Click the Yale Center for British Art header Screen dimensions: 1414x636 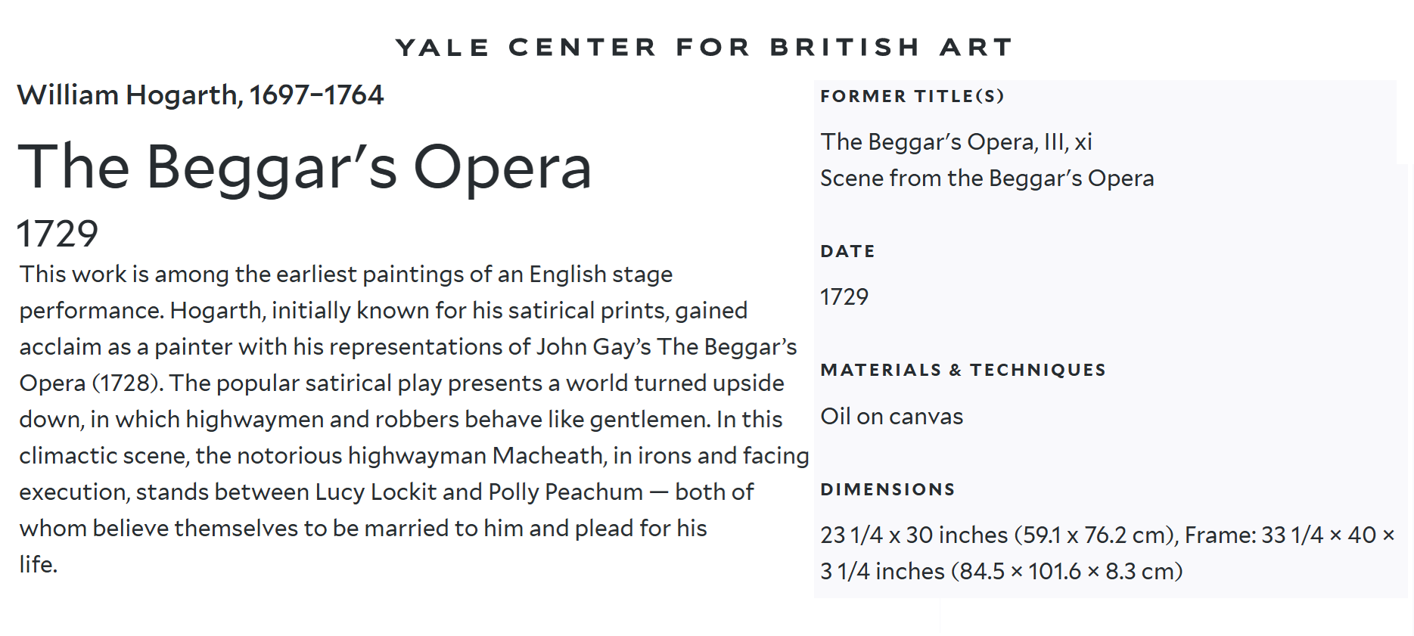[x=704, y=47]
